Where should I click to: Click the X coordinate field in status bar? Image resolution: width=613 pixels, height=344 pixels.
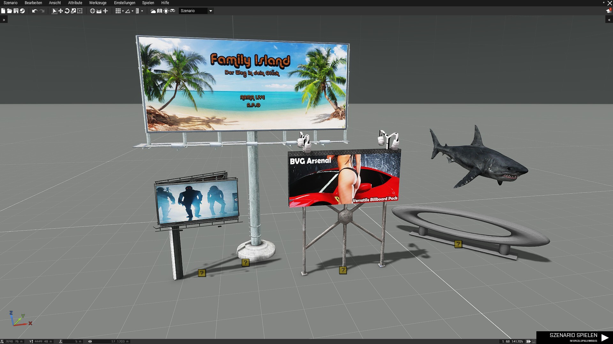coord(13,341)
